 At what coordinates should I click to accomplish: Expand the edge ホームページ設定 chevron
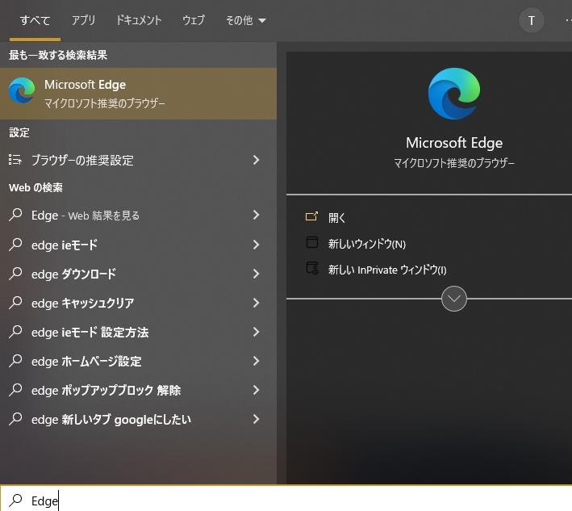coord(256,361)
